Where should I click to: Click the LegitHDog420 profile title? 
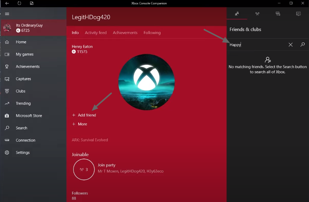click(91, 17)
